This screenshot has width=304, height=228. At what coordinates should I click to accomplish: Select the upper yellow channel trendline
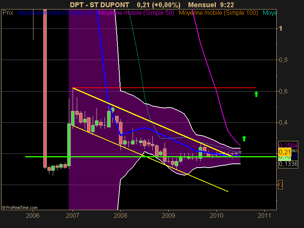coord(152,122)
